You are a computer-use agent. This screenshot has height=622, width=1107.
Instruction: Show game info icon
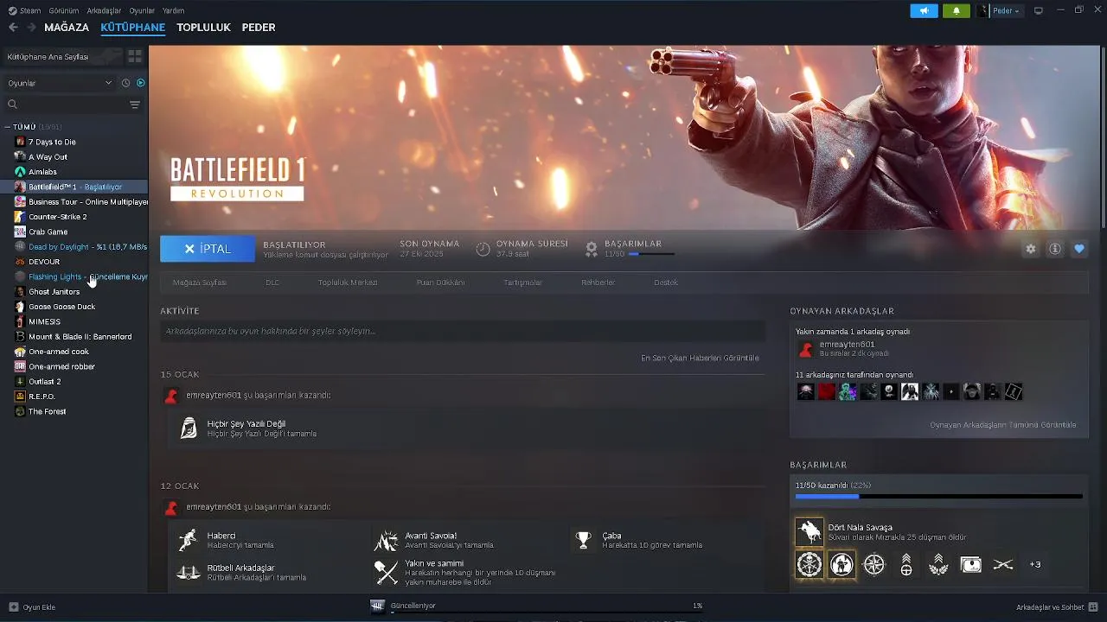point(1055,249)
